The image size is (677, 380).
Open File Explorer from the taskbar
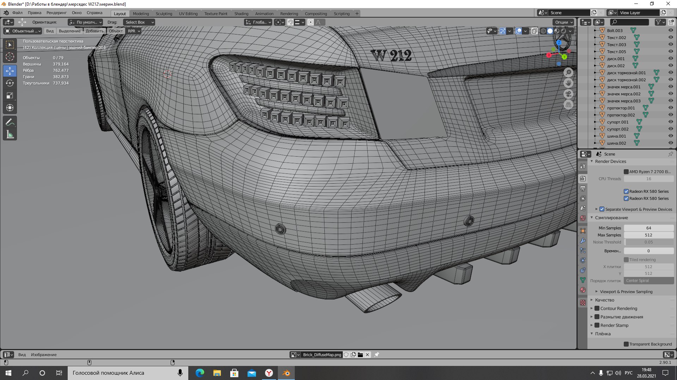(217, 373)
